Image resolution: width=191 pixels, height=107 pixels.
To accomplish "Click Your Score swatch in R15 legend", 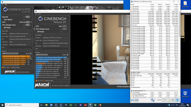I will point(3,67).
